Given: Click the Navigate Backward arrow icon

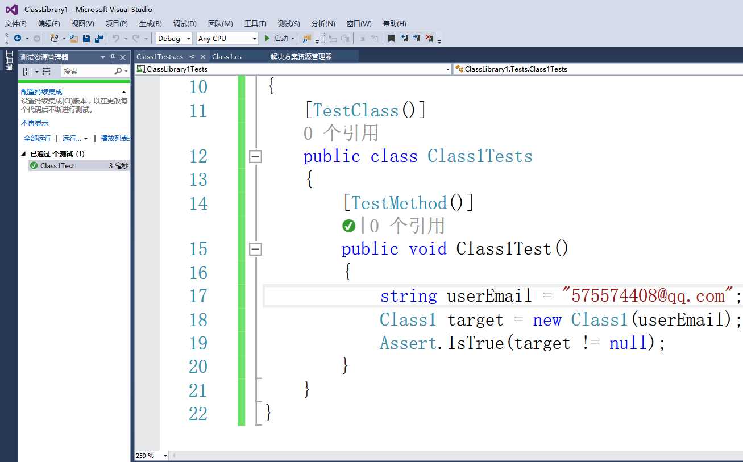Looking at the screenshot, I should pos(18,38).
